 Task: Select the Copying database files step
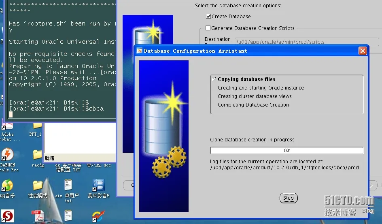246,79
